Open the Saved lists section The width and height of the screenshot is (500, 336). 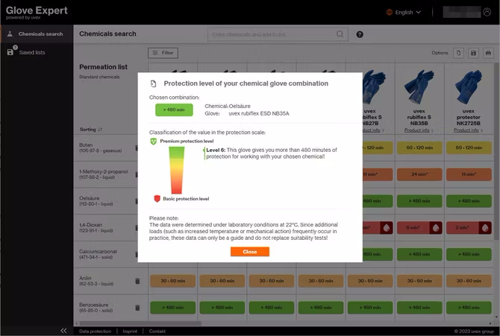[x=31, y=52]
